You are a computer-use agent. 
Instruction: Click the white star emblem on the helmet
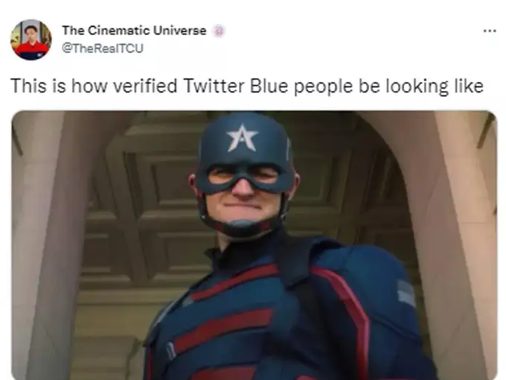coord(242,139)
